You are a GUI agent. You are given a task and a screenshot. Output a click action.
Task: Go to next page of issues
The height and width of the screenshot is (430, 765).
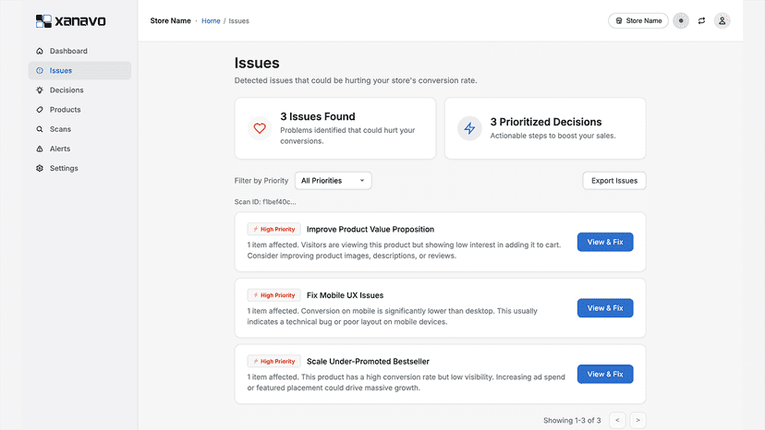click(x=637, y=420)
